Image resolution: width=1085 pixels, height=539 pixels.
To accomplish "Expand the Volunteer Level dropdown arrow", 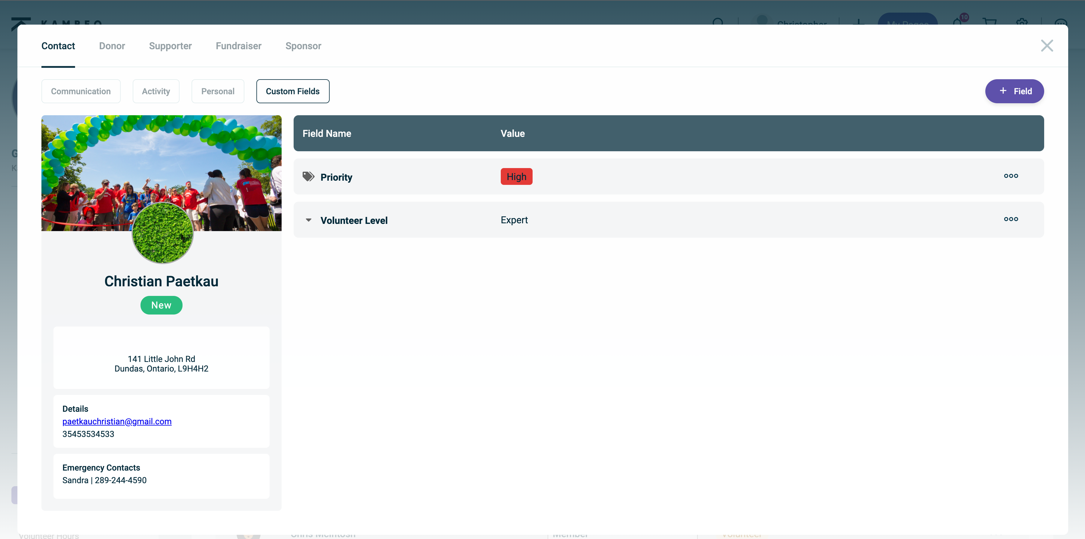I will coord(308,220).
